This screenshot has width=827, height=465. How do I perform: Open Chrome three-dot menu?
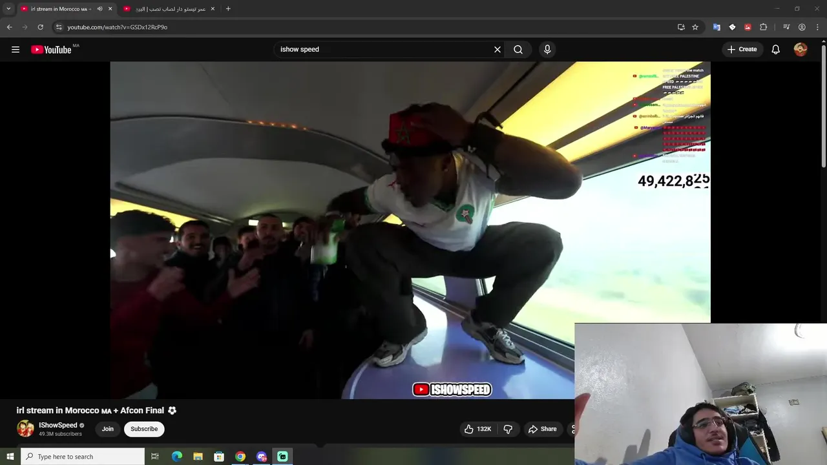click(x=817, y=27)
